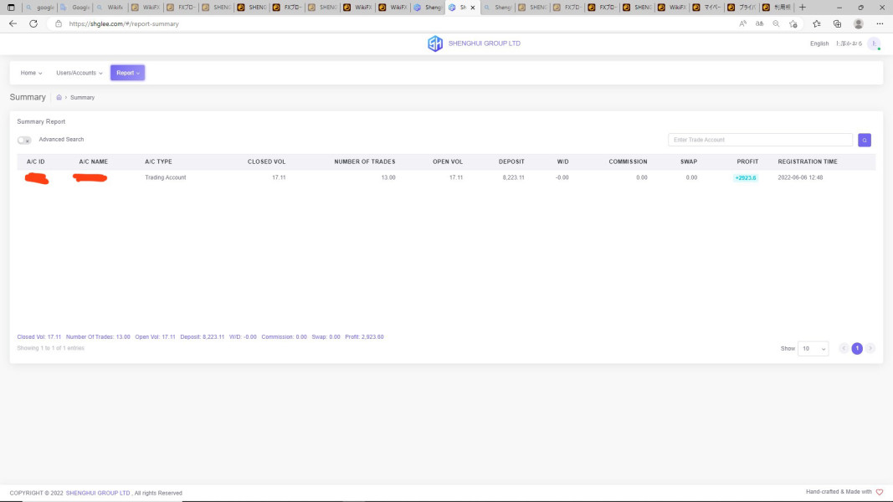The image size is (893, 502).
Task: Click the browser refresh button
Action: pyautogui.click(x=33, y=23)
